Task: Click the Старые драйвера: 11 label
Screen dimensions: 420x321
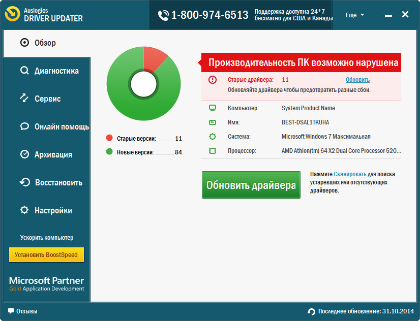Action: pos(258,80)
